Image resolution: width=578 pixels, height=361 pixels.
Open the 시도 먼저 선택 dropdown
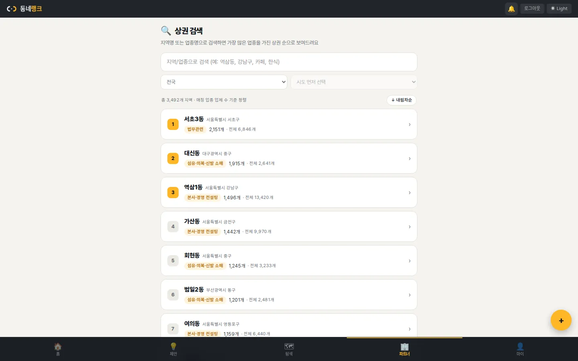[354, 82]
